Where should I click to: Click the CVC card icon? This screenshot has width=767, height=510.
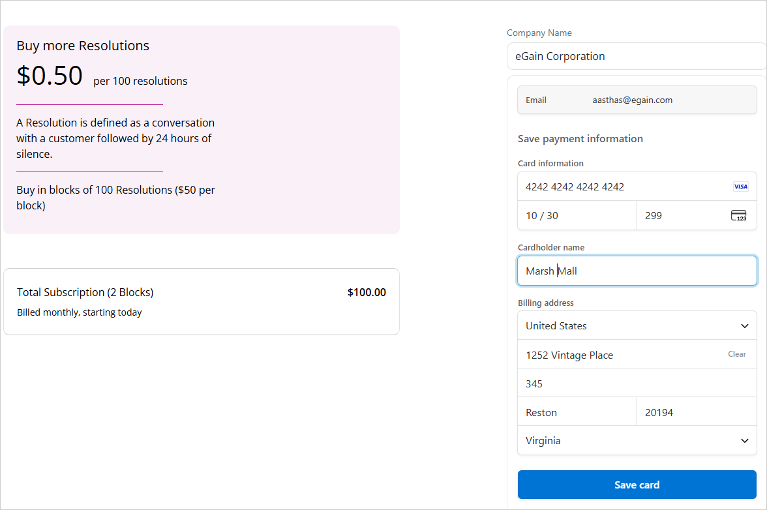click(x=738, y=216)
